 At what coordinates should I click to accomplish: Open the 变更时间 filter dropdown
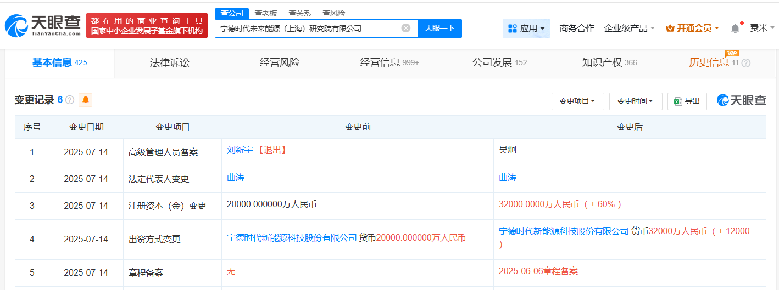pos(636,101)
